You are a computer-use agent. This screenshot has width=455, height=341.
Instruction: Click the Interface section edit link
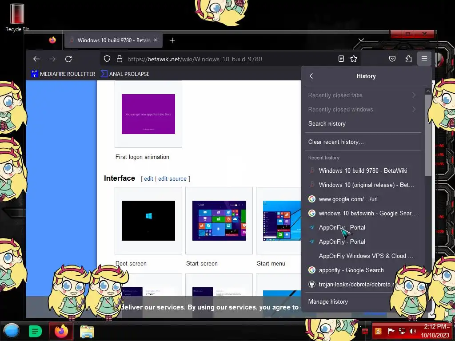click(148, 178)
